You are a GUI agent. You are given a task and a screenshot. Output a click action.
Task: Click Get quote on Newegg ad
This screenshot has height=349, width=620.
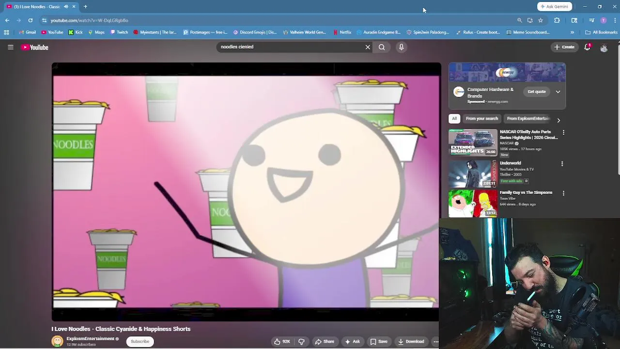click(537, 92)
